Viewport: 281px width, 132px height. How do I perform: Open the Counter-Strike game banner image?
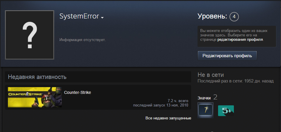pyautogui.click(x=35, y=97)
